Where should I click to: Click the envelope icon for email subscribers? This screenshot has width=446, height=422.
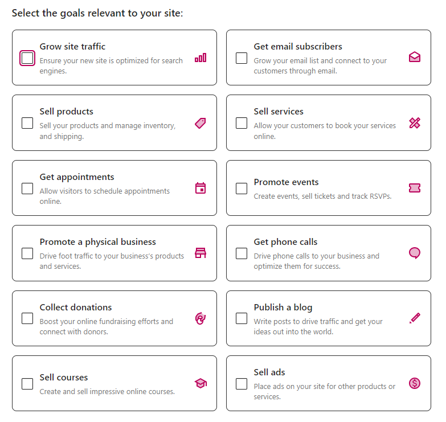point(415,57)
